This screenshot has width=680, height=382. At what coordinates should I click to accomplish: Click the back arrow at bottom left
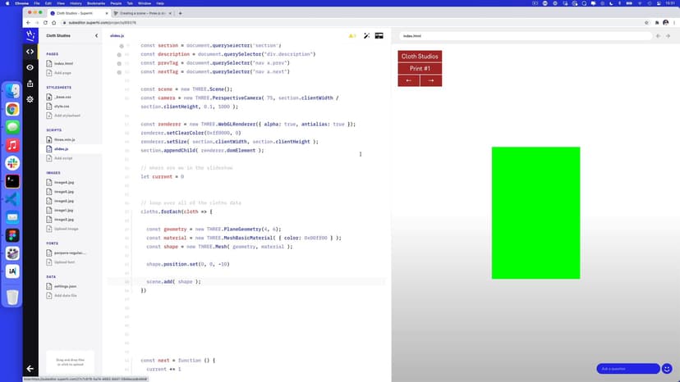point(30,369)
